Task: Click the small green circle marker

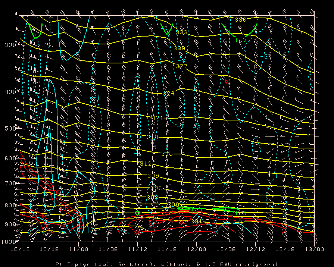Action: 137,213
